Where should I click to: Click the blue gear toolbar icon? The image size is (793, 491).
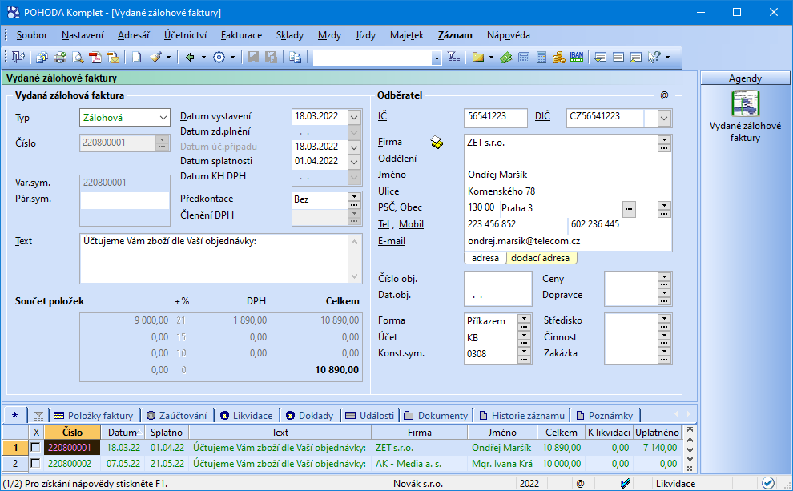(219, 57)
